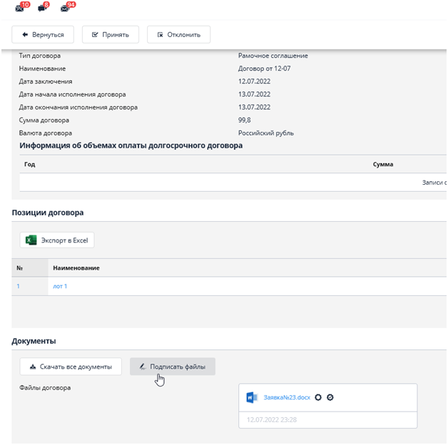Viewport: 448px width, 445px height.
Task: Click the № column header
Action: 19,268
